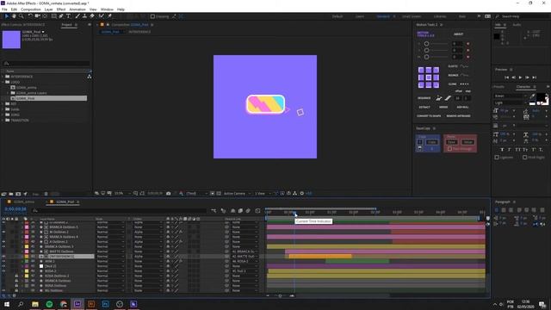This screenshot has height=310, width=551.
Task: Open Photoshop from the Windows taskbar
Action: 105,304
